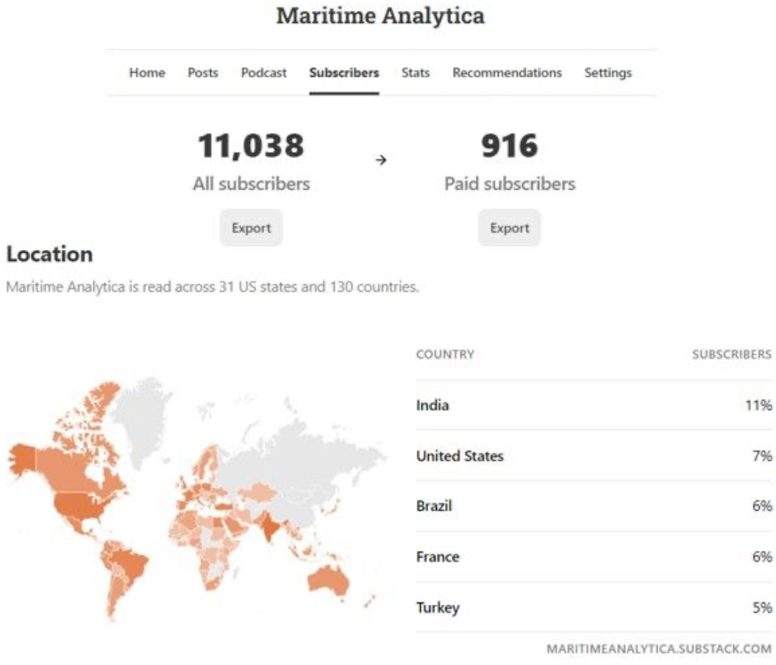The image size is (776, 665).
Task: Select the United States row
Action: tap(594, 456)
